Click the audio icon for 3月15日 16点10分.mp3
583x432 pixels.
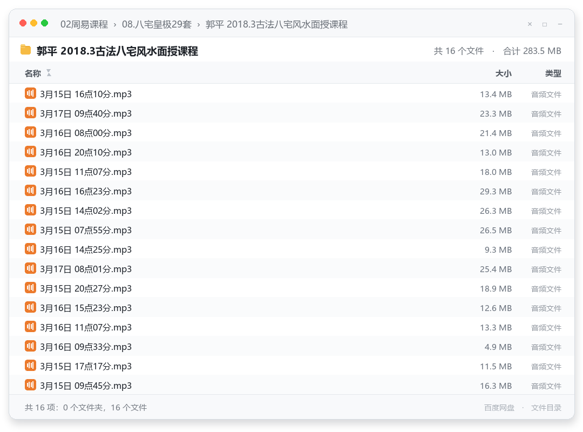click(30, 93)
